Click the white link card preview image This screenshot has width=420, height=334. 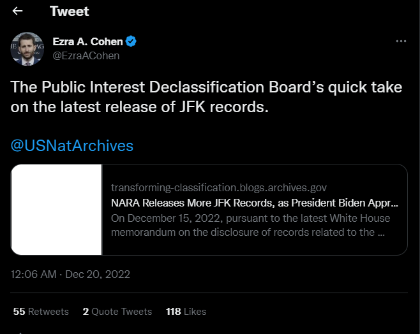pyautogui.click(x=57, y=209)
